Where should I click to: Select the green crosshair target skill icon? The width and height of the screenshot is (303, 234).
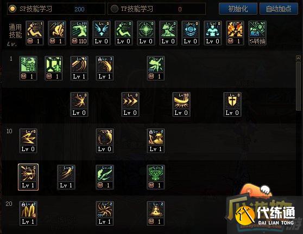146,33
